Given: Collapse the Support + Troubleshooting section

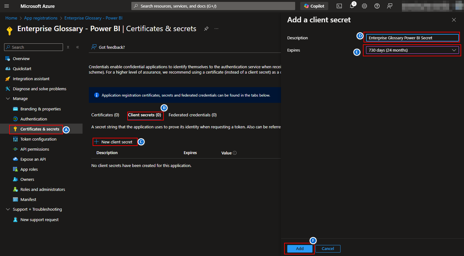Looking at the screenshot, I should [8, 209].
